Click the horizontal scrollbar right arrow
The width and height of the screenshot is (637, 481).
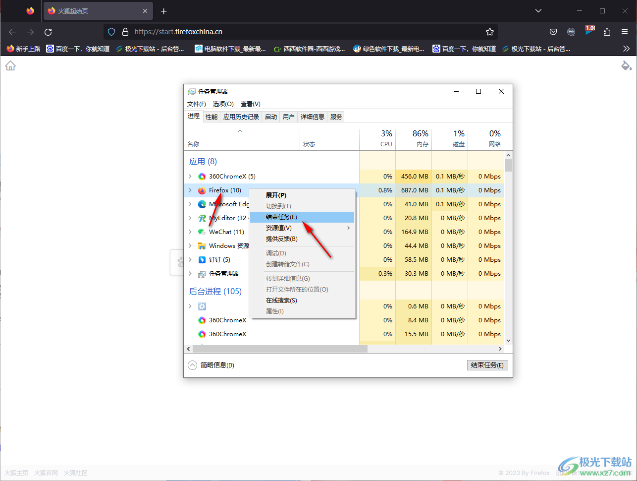click(x=500, y=349)
